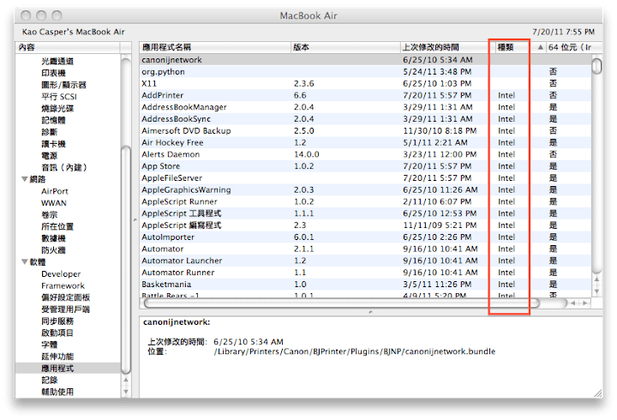Select the Alerts Daemon row
The image size is (617, 420).
(365, 154)
